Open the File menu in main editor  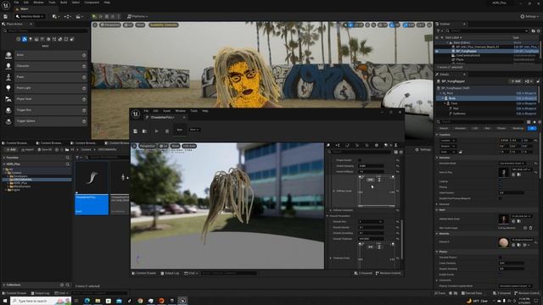16,3
